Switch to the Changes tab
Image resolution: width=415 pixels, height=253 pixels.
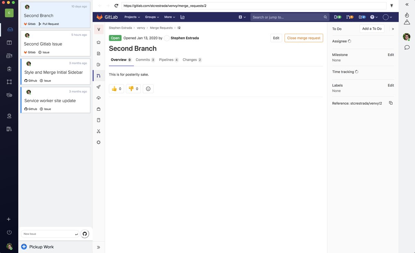(x=192, y=60)
